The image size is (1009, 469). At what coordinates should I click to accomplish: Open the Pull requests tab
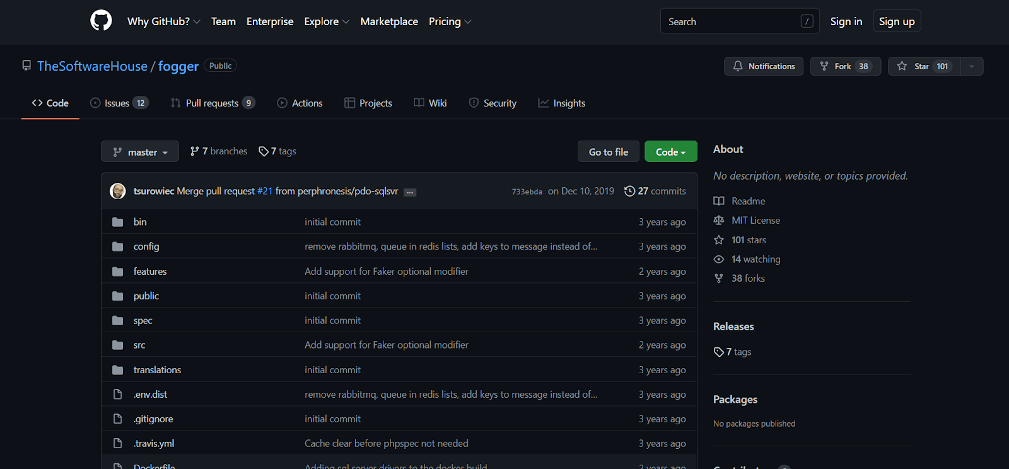pyautogui.click(x=213, y=103)
